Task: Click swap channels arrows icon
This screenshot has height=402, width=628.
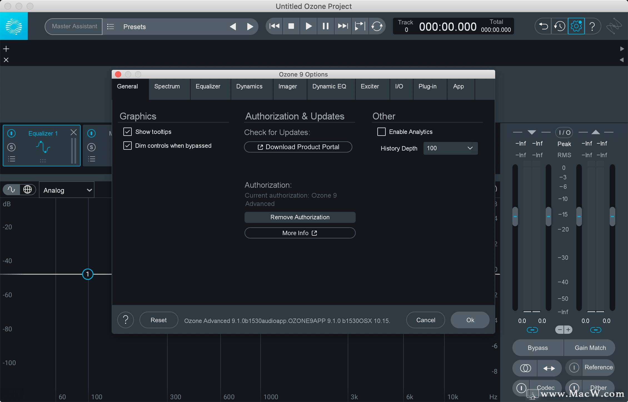Action: pos(549,368)
